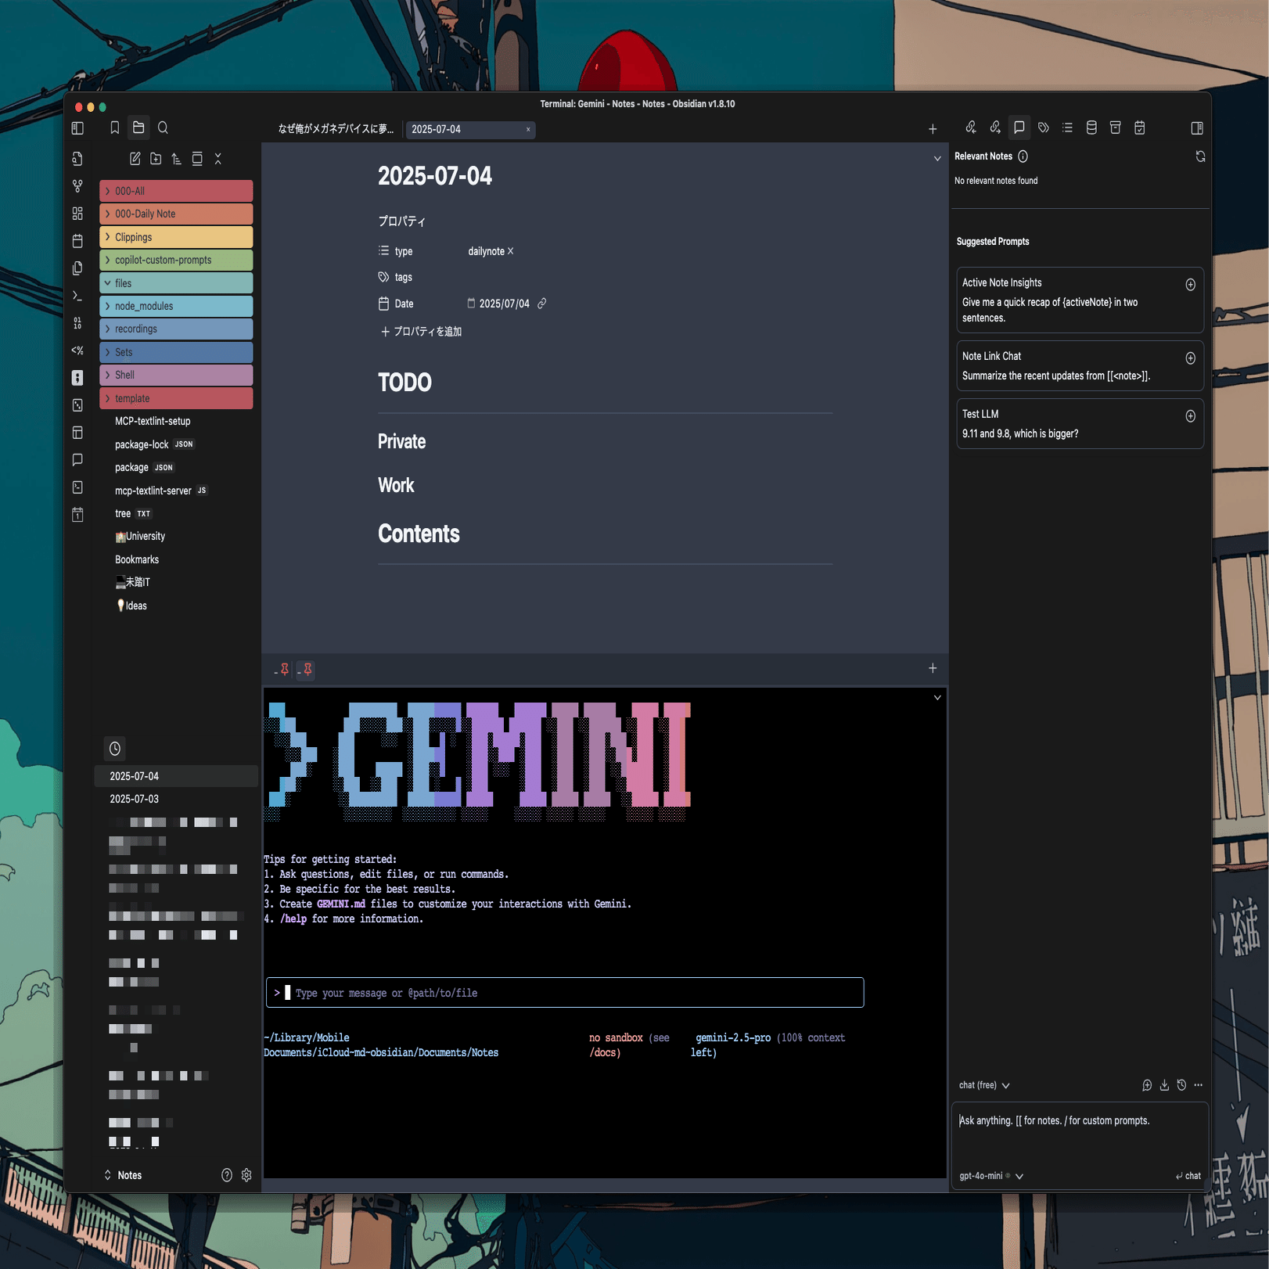Open daily note calendar ribbon icon
Image resolution: width=1269 pixels, height=1269 pixels.
[77, 241]
